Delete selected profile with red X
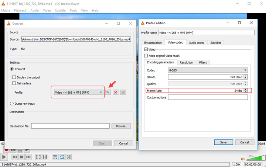The width and height of the screenshot is (266, 167). click(116, 92)
